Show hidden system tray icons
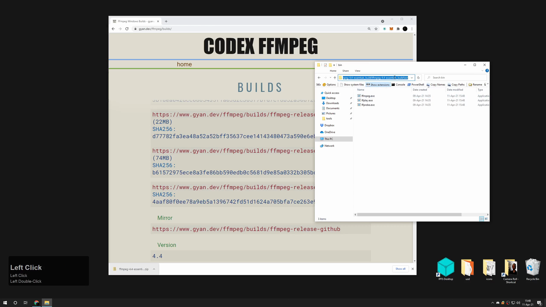546x307 pixels. point(492,303)
